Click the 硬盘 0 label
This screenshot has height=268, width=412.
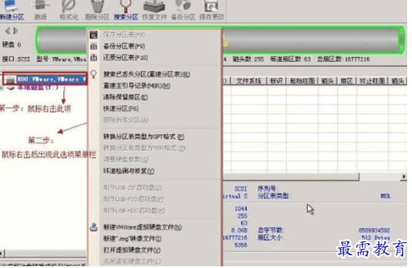click(x=11, y=44)
